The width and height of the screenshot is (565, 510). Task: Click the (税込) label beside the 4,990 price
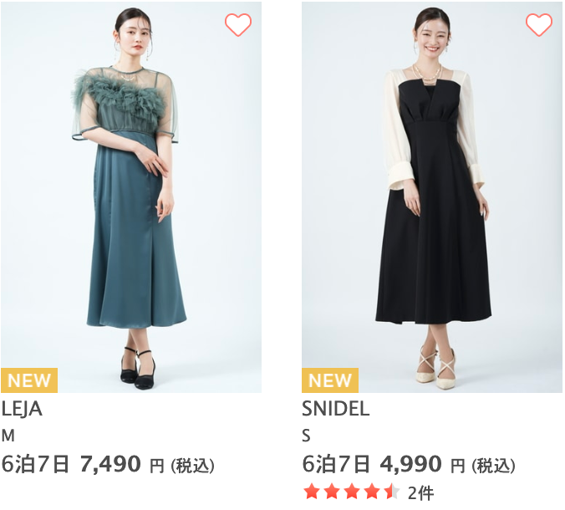point(494,466)
